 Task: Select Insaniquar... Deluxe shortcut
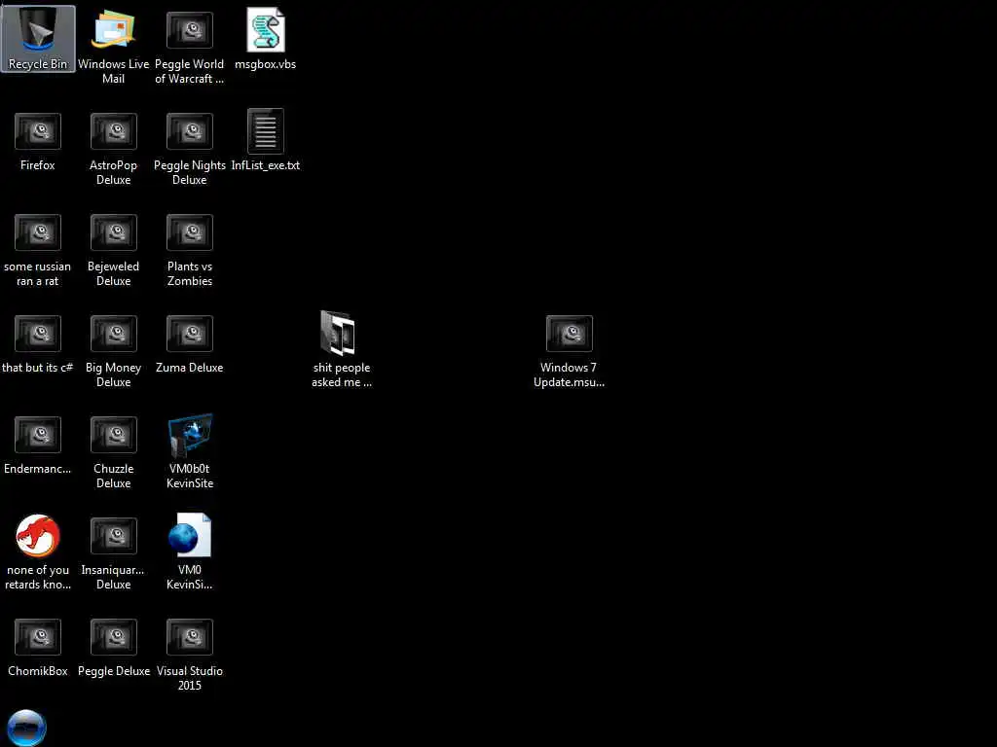click(113, 552)
